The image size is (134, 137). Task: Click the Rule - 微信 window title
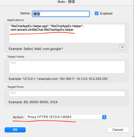point(66,2)
